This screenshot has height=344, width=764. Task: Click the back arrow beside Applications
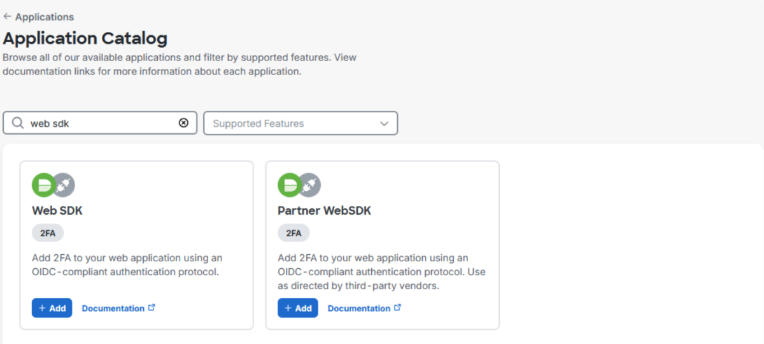[7, 17]
